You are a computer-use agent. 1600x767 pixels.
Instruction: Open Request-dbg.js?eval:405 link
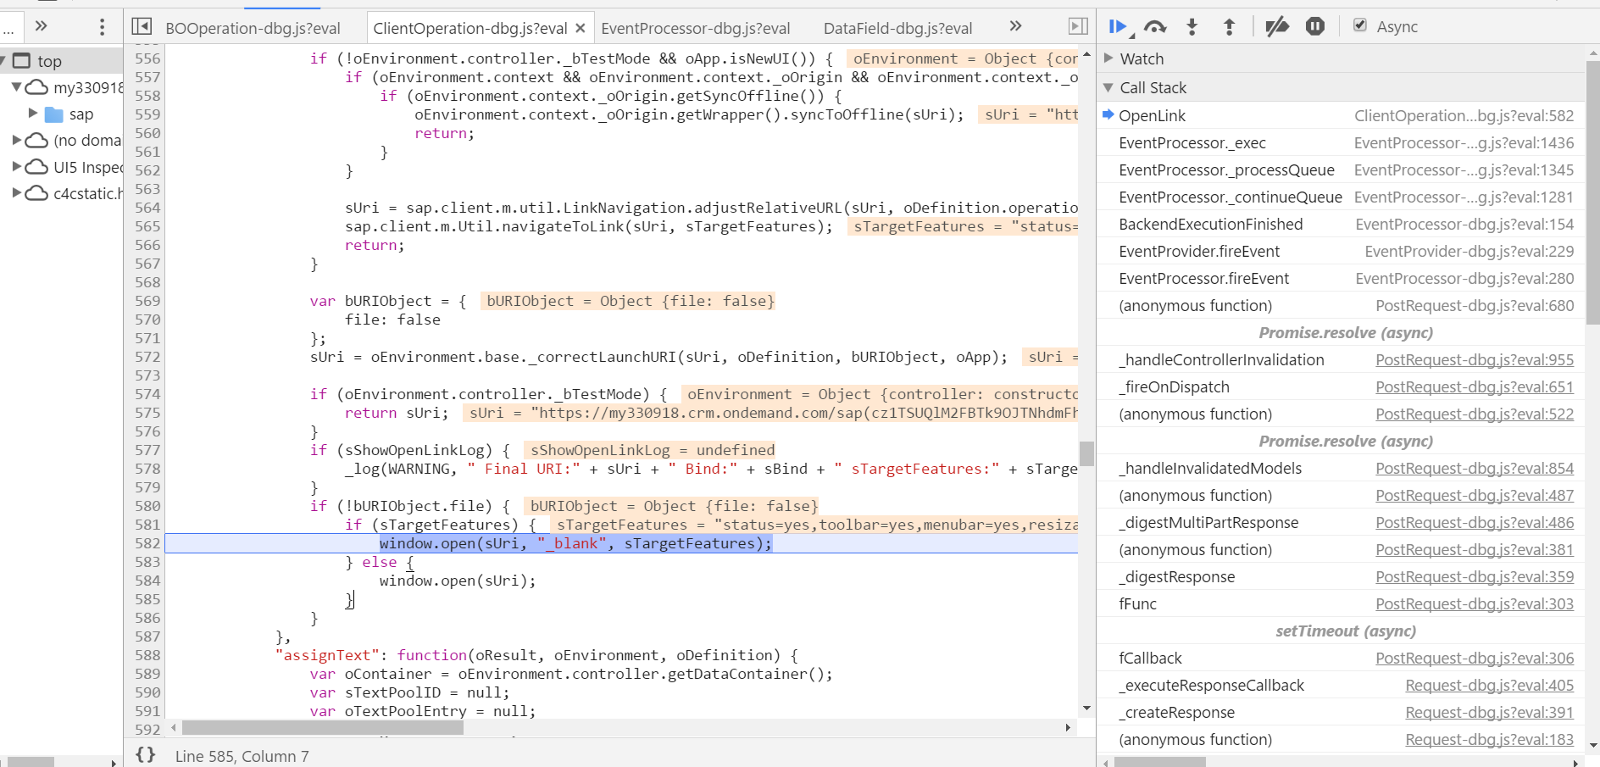click(x=1489, y=686)
